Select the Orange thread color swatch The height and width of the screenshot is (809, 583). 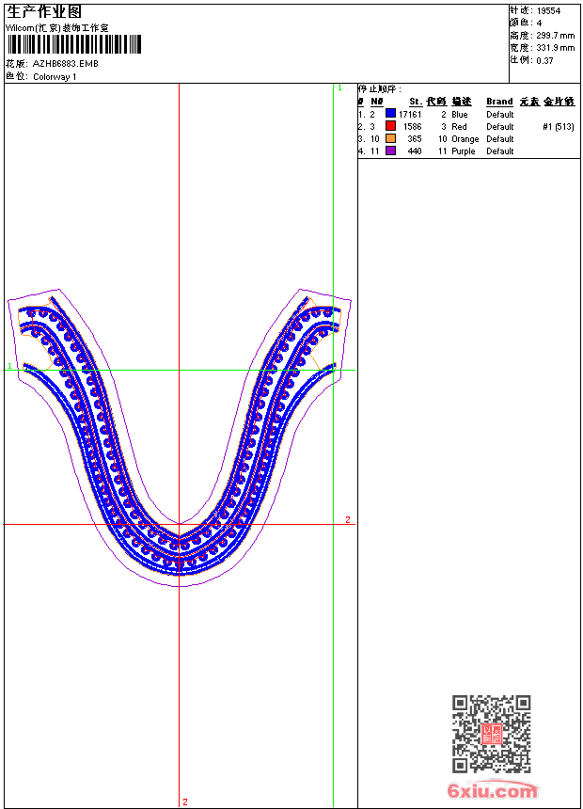pos(390,138)
